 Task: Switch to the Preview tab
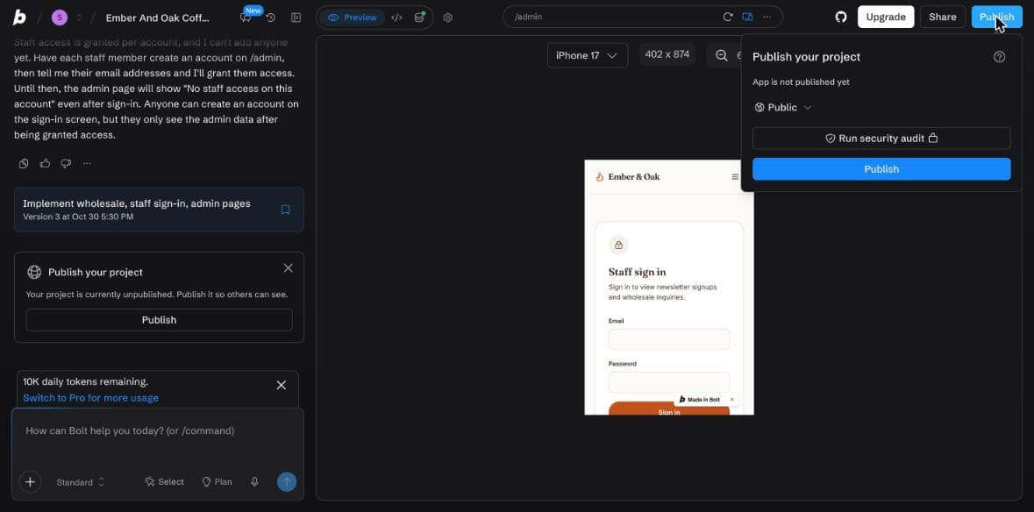[353, 18]
